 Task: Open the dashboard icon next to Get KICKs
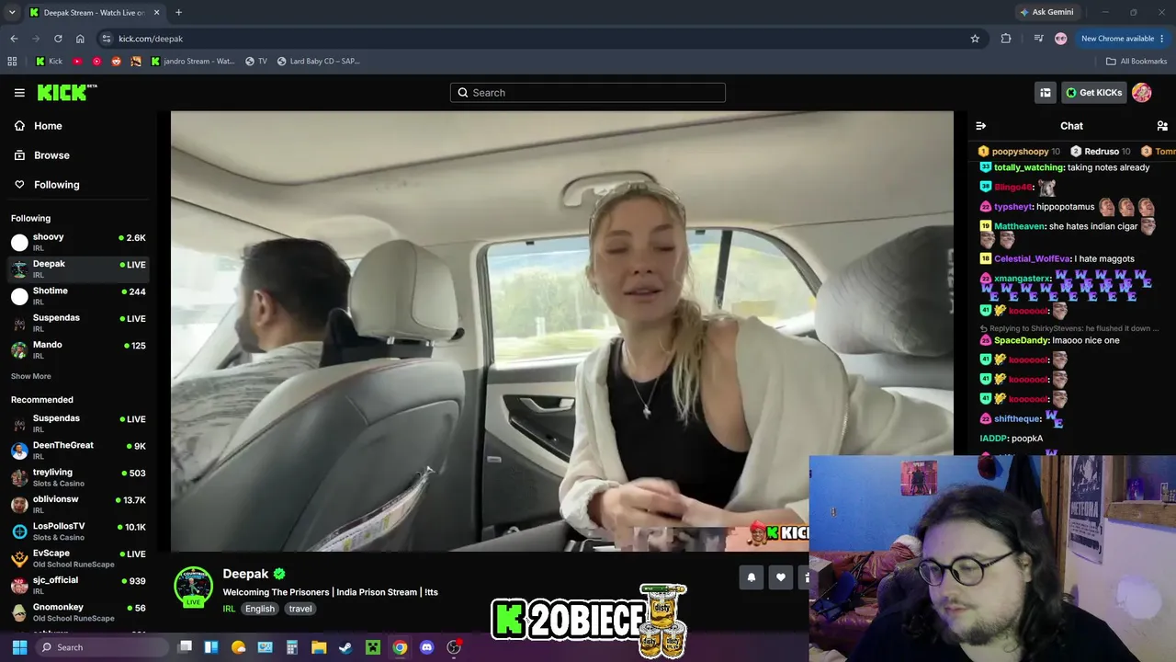coord(1045,92)
